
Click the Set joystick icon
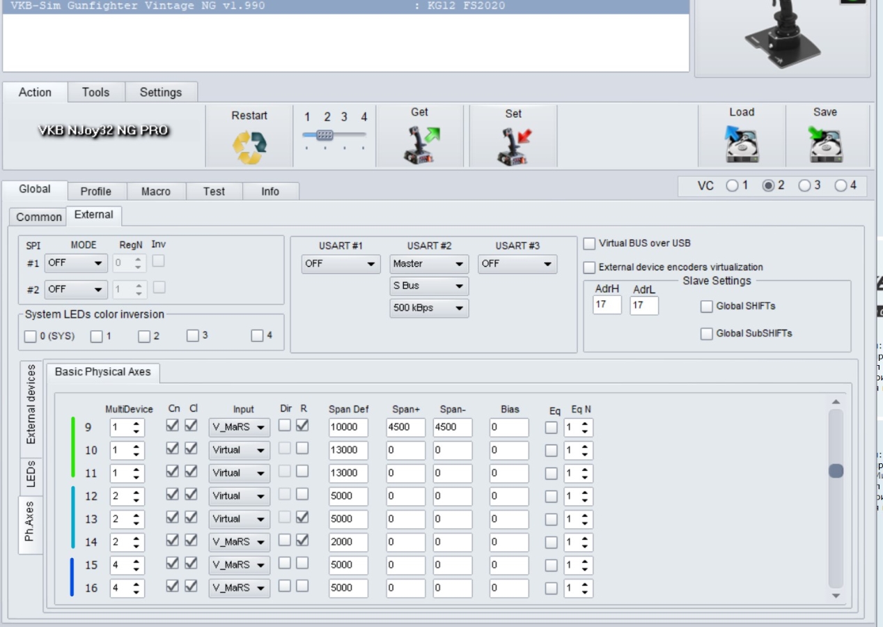pos(513,146)
